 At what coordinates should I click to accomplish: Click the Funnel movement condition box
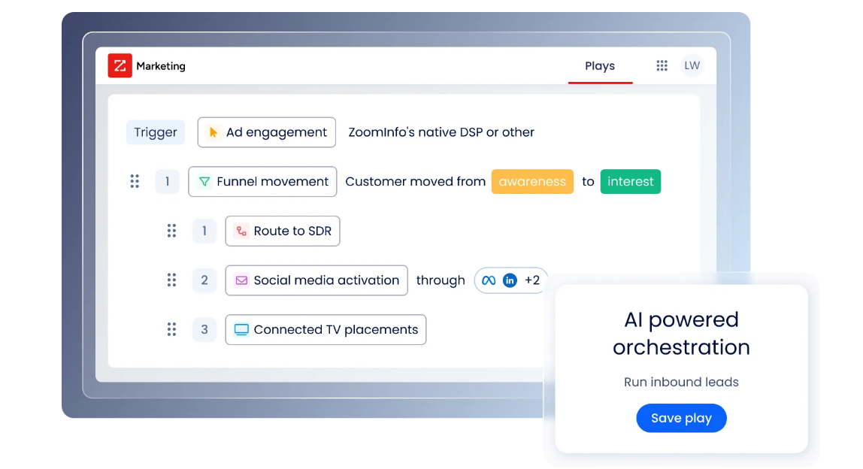[262, 181]
